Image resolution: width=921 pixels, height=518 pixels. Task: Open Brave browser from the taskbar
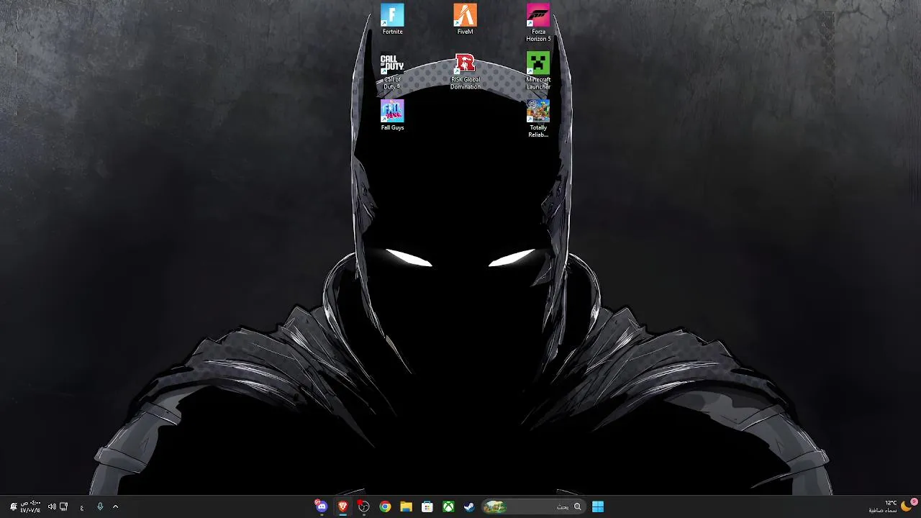tap(342, 506)
